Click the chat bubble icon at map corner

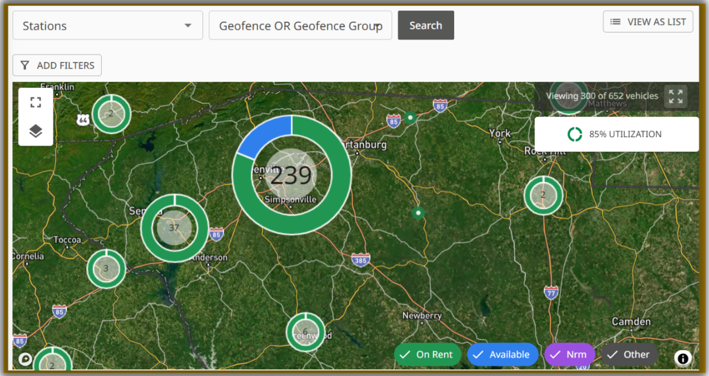point(25,358)
